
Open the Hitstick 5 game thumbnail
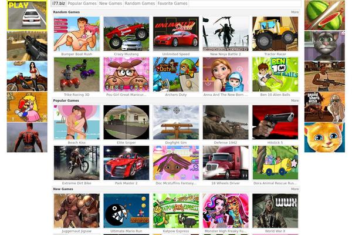[x=275, y=122]
